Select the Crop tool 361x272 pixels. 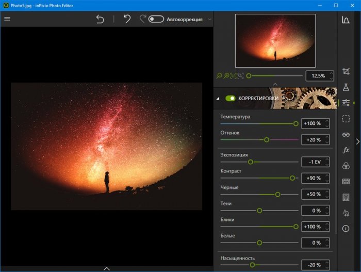click(346, 71)
